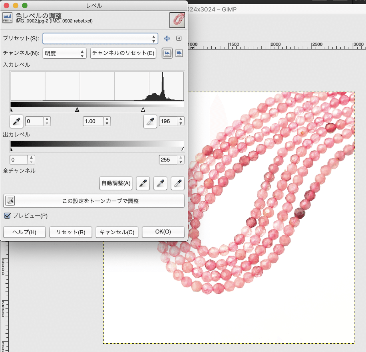Click the 入力レベル label
The height and width of the screenshot is (352, 366).
pos(17,65)
